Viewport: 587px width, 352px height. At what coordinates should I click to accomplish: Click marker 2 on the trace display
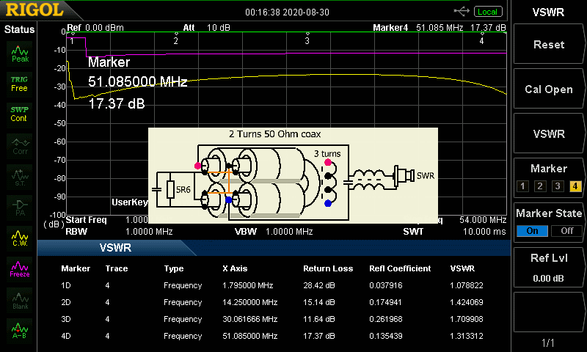pyautogui.click(x=176, y=40)
